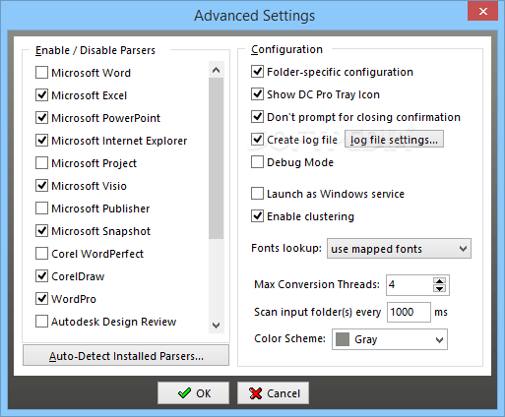Click the parser list scroll down arrow

(x=216, y=325)
